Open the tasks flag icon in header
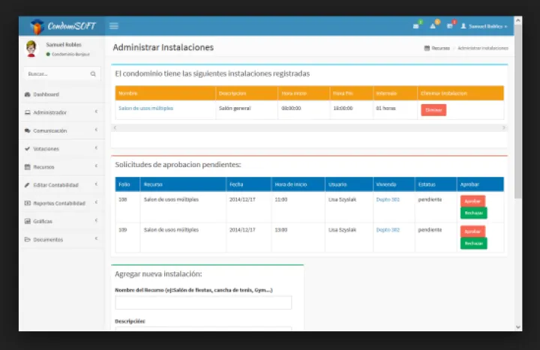This screenshot has height=350, width=540. pos(450,26)
